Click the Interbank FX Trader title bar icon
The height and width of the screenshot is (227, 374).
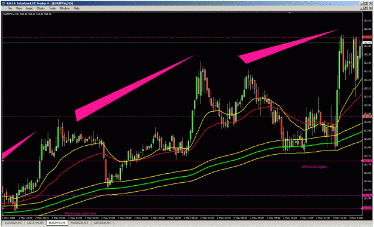click(4, 4)
